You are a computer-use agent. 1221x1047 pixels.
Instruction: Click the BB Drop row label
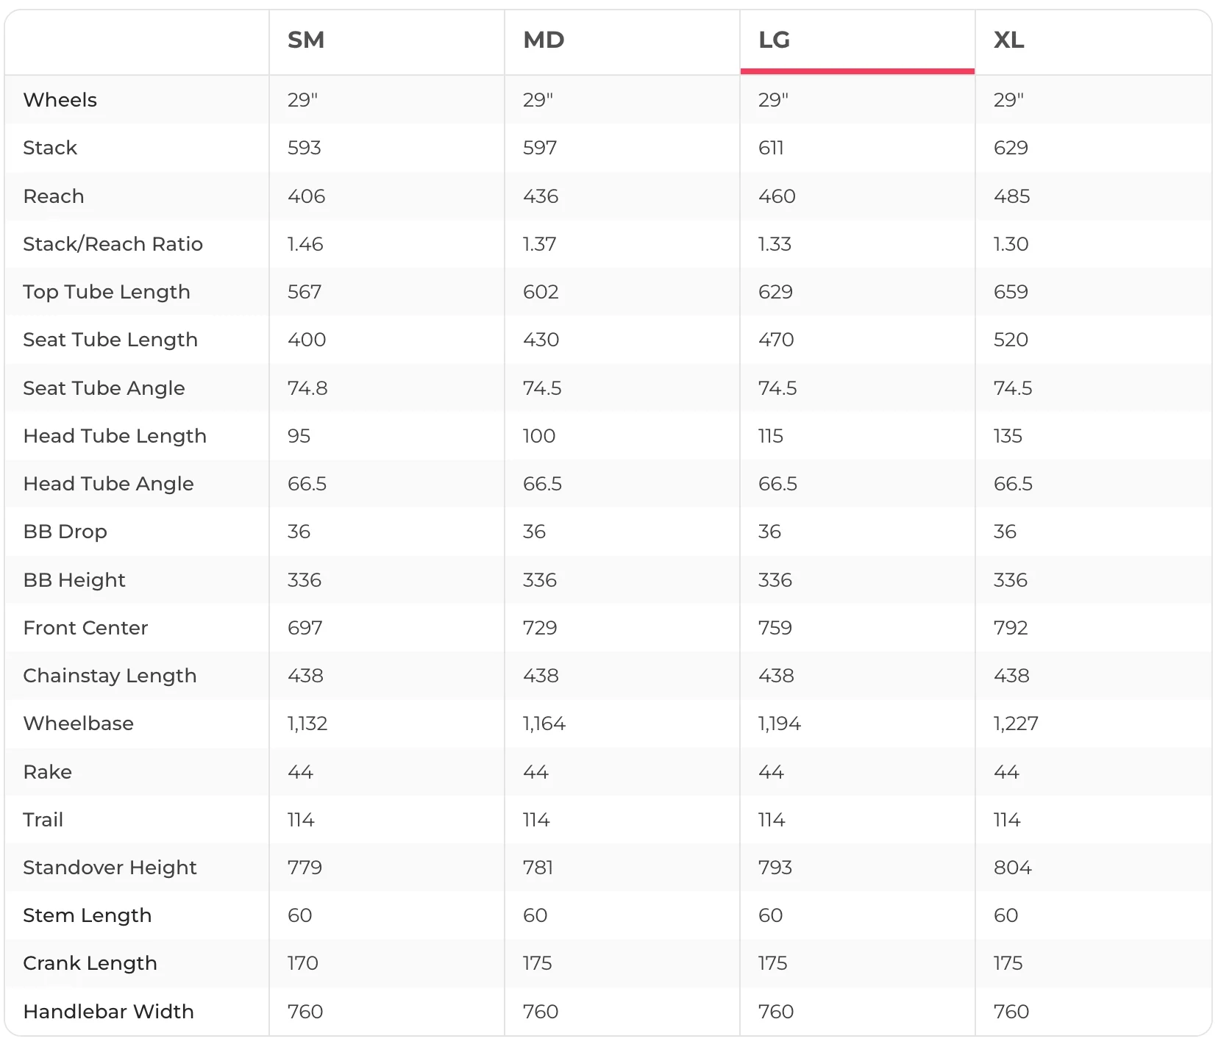click(65, 532)
